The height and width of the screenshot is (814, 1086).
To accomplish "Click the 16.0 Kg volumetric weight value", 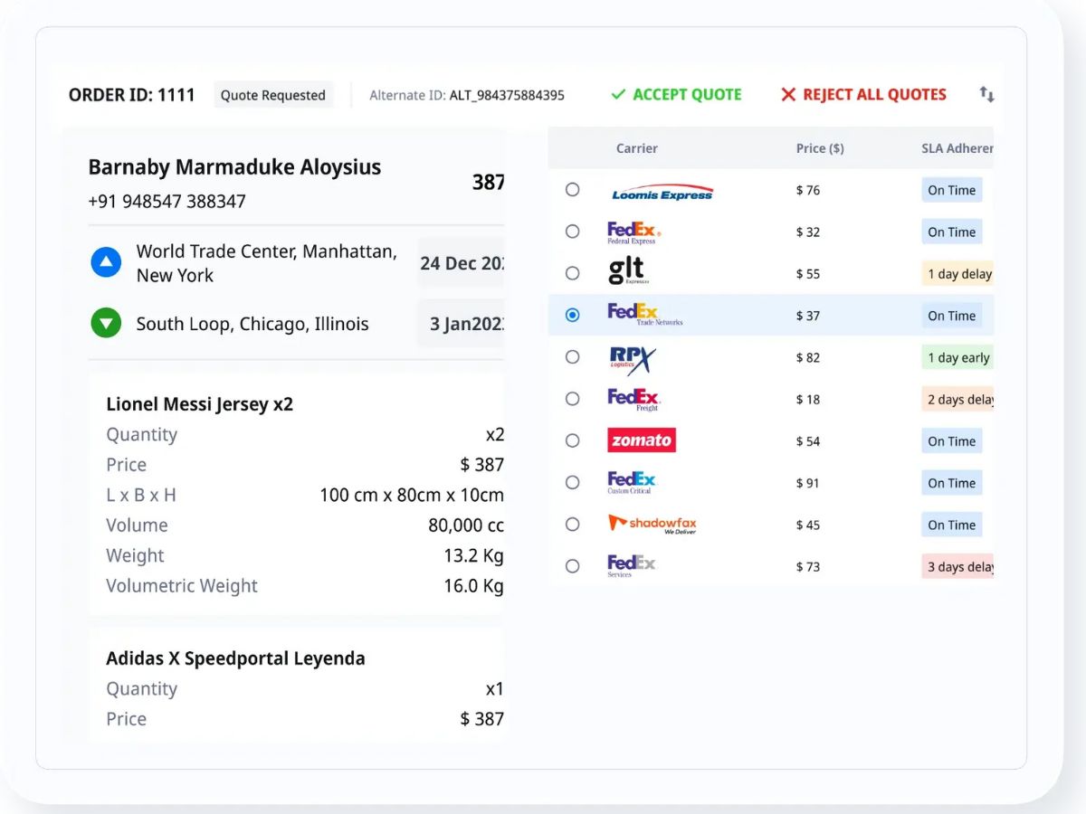I will pos(473,586).
